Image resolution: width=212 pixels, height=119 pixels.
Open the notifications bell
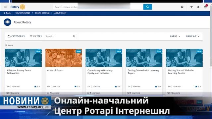198,7
